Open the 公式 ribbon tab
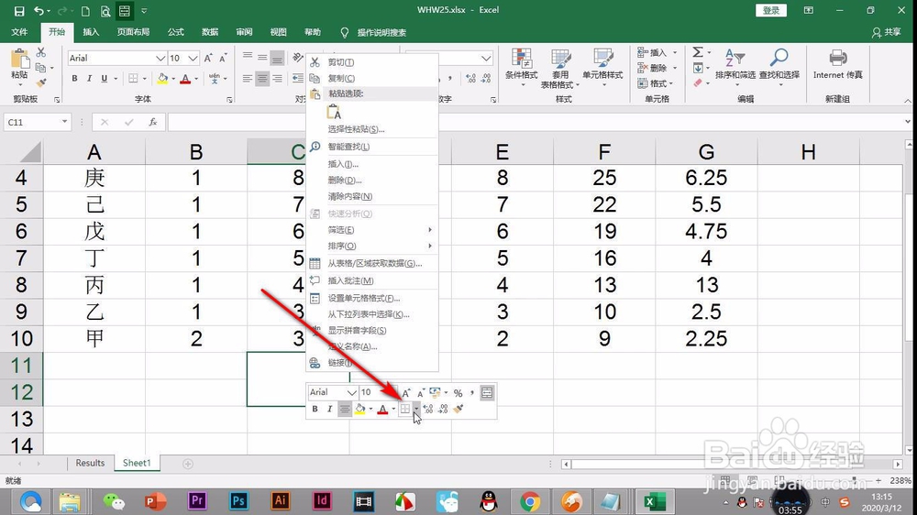The height and width of the screenshot is (515, 917). pyautogui.click(x=175, y=32)
